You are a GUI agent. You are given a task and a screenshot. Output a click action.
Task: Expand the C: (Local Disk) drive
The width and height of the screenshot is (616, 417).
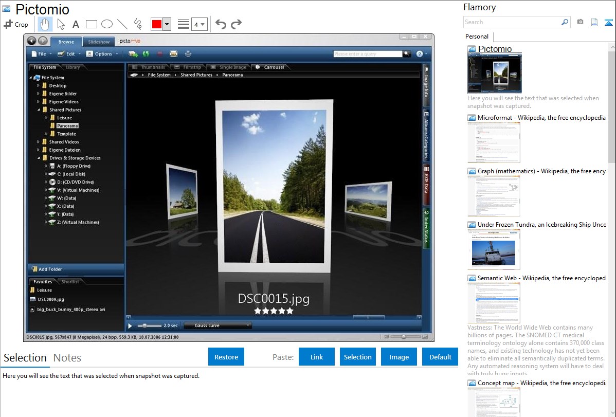pos(46,174)
